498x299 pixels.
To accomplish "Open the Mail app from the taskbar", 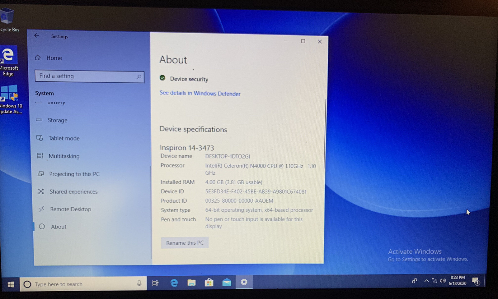I will point(227,282).
